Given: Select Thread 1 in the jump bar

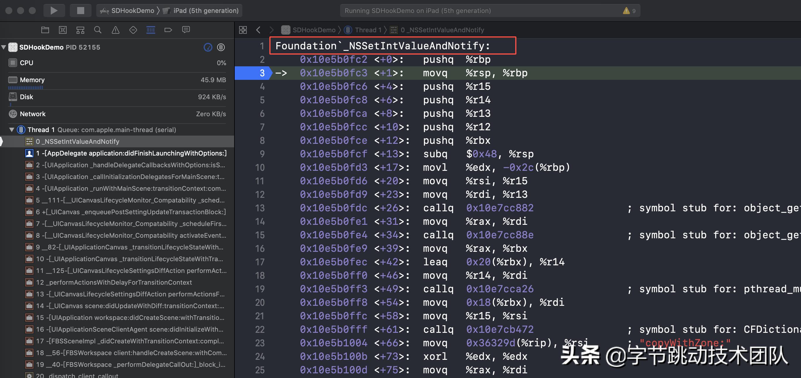Looking at the screenshot, I should pyautogui.click(x=368, y=30).
